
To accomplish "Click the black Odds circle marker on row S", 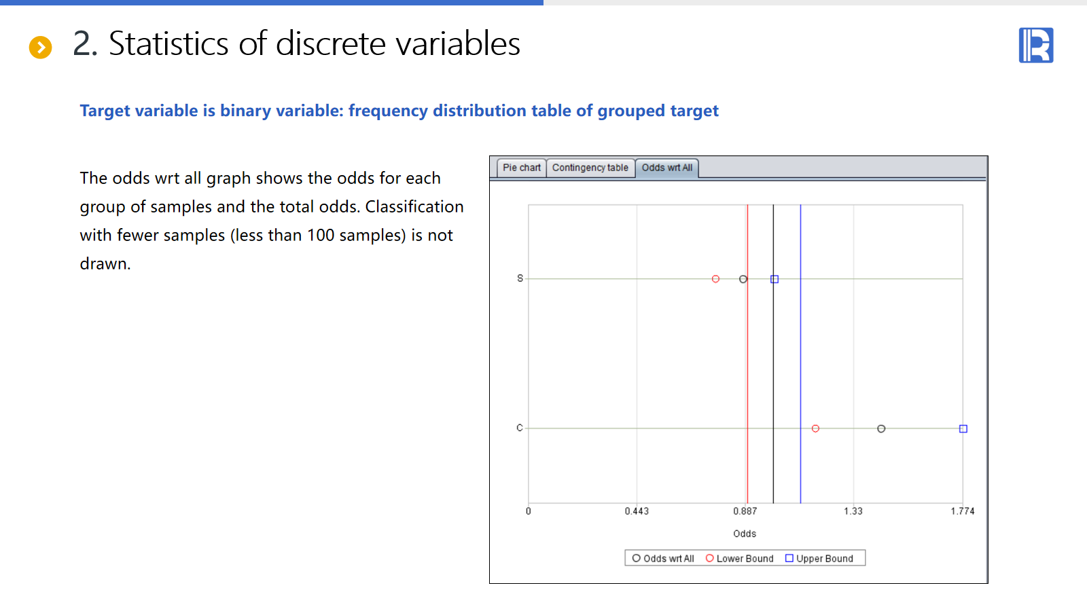I will pos(743,279).
